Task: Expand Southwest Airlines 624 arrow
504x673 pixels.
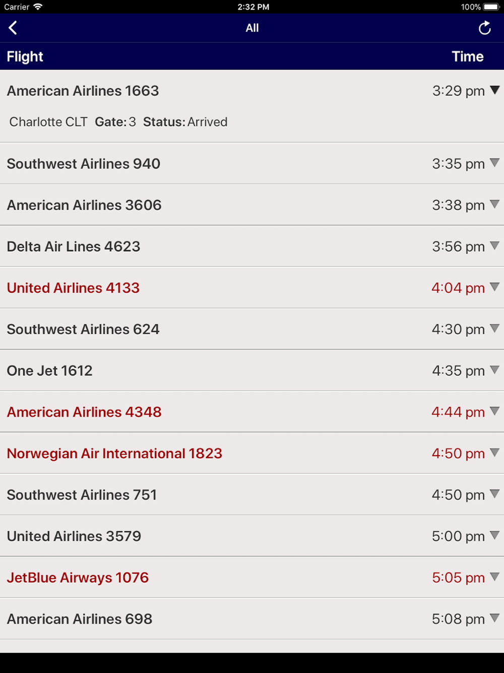Action: [494, 328]
